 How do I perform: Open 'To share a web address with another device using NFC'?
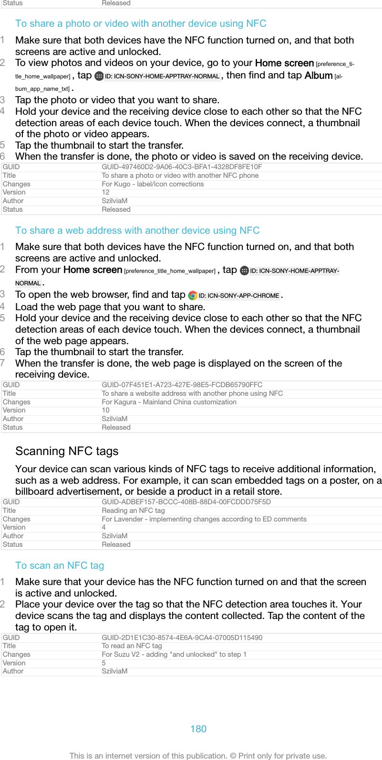pyautogui.click(x=137, y=230)
